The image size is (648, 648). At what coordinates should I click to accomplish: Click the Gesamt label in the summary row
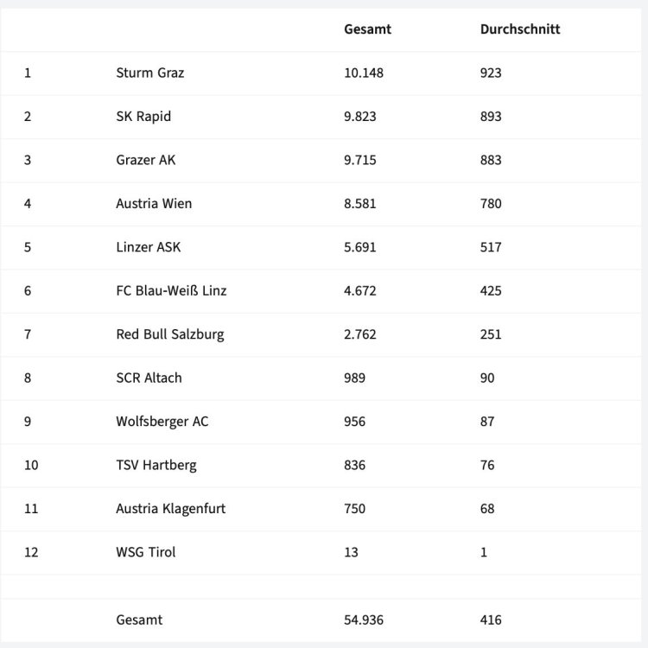139,619
